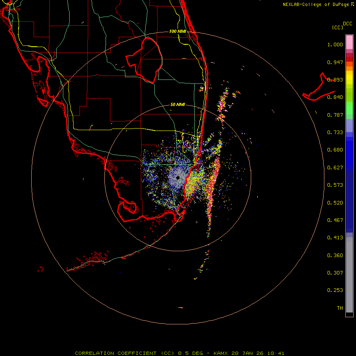Screen dimensions: 356x356
Task: Click the 0.467 scale value
Action: tap(335, 220)
